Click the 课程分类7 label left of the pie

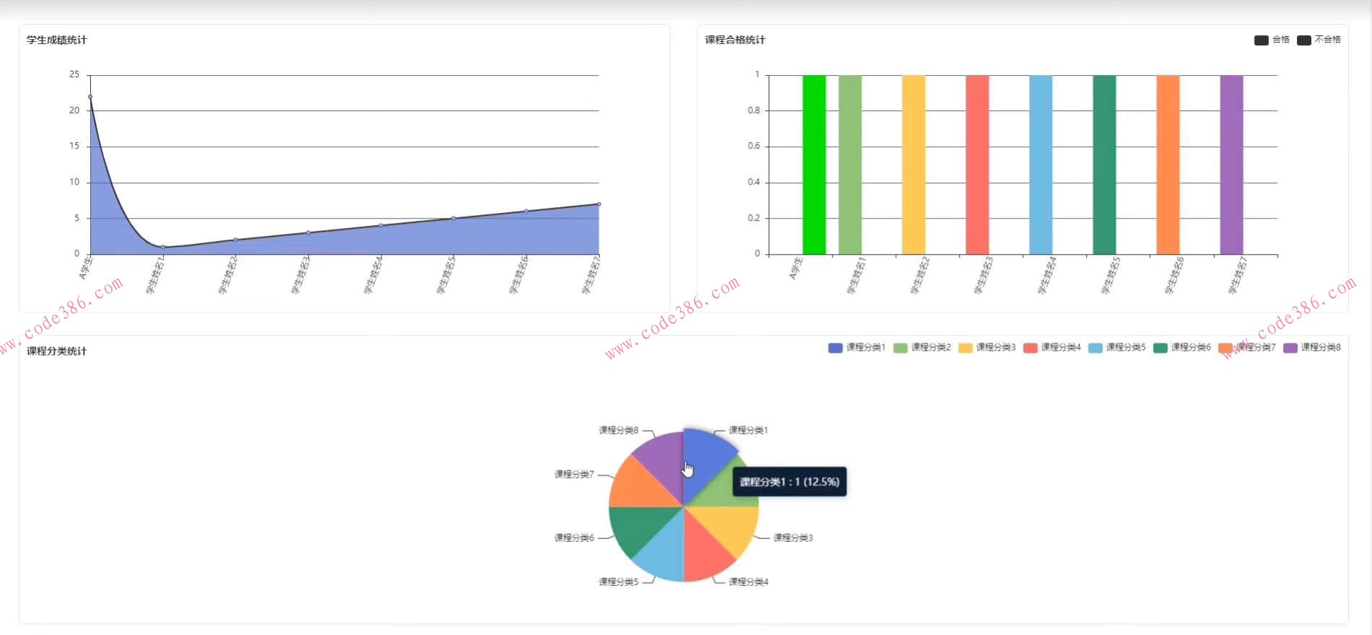[x=574, y=475]
